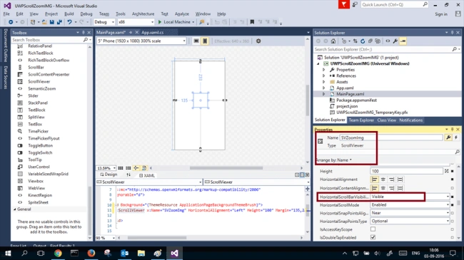464x260 pixels.
Task: Toggle the IsAccessKeyScope checkbox
Action: pos(373,229)
